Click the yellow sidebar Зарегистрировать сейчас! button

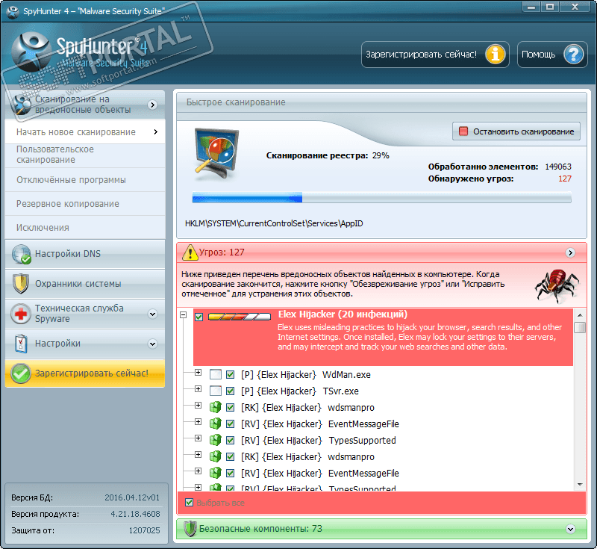click(85, 373)
